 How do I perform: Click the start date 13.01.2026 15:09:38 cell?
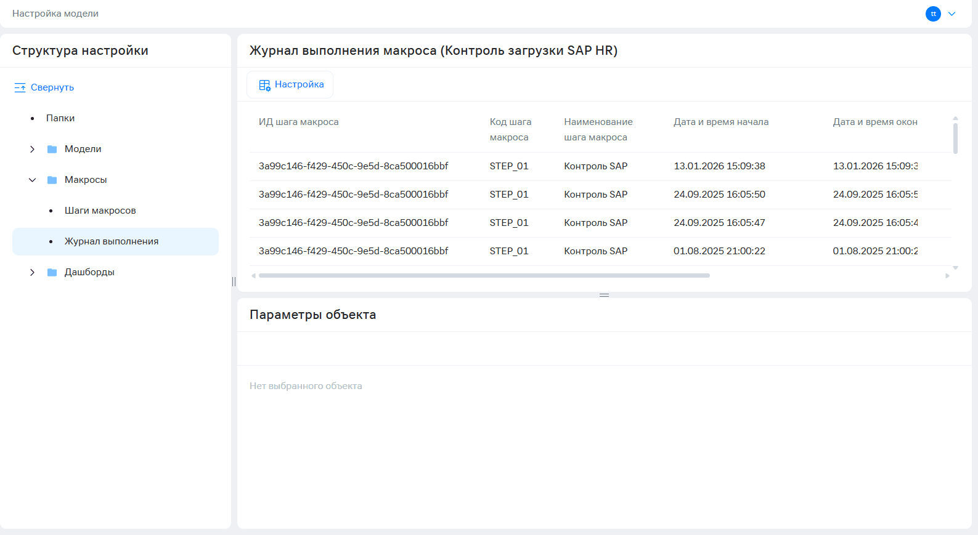(x=719, y=166)
